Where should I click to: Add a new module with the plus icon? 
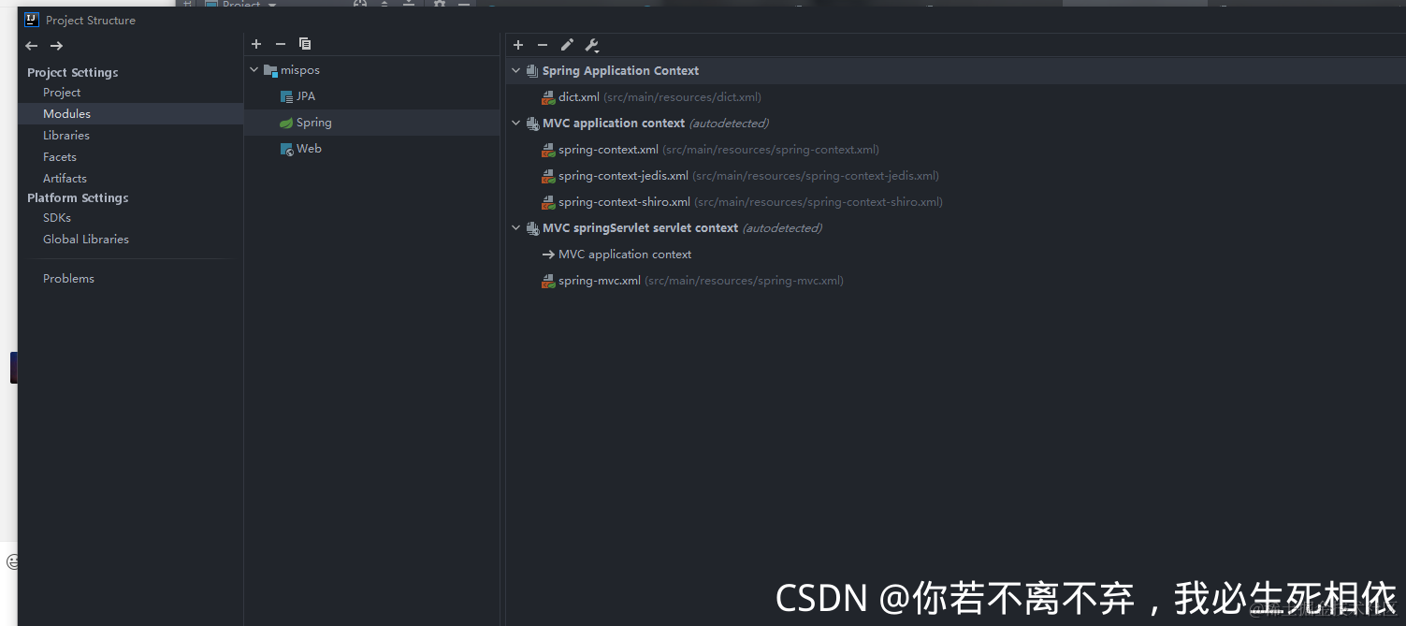pos(256,44)
